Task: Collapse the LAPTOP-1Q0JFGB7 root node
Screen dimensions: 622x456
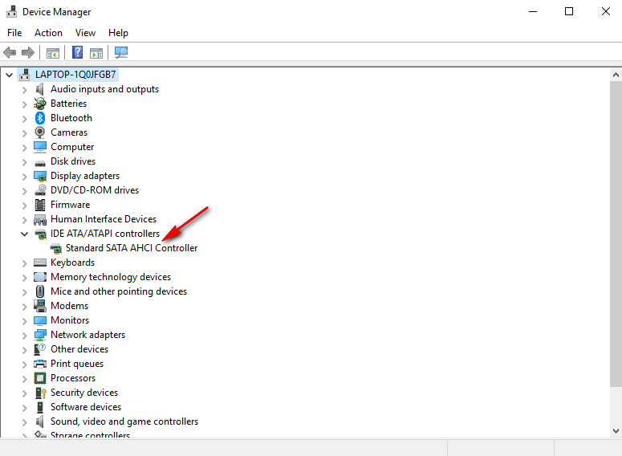Action: pos(9,75)
